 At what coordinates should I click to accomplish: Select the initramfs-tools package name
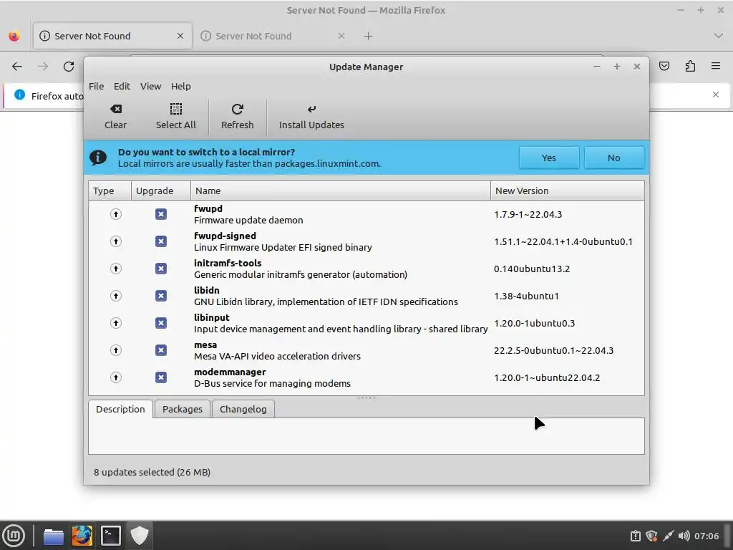(x=228, y=263)
